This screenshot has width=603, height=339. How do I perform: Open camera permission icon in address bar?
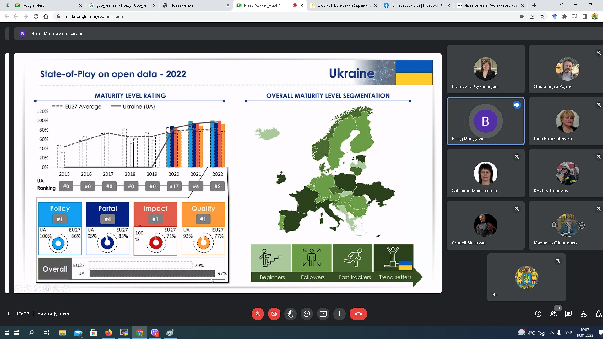(x=522, y=16)
